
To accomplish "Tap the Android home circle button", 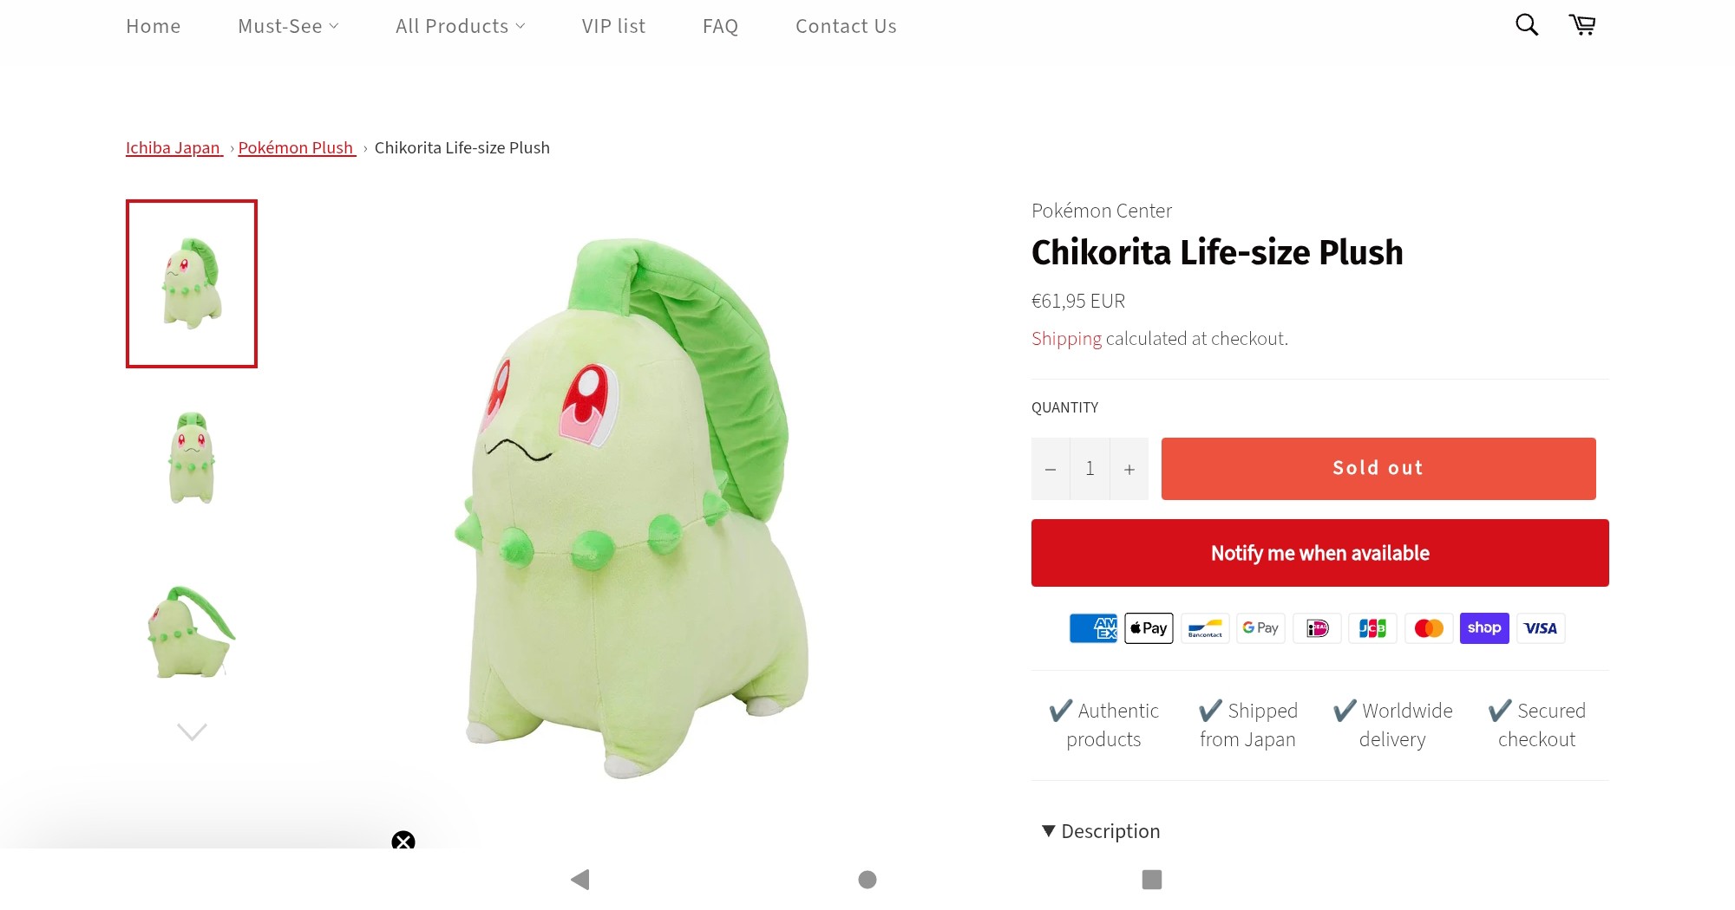I will click(x=867, y=880).
